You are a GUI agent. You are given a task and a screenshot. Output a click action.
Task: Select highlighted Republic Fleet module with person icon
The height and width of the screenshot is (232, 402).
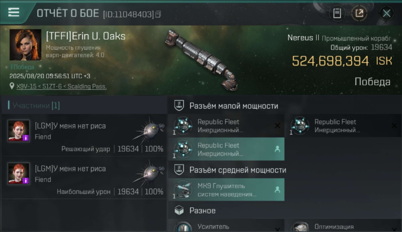pos(226,149)
